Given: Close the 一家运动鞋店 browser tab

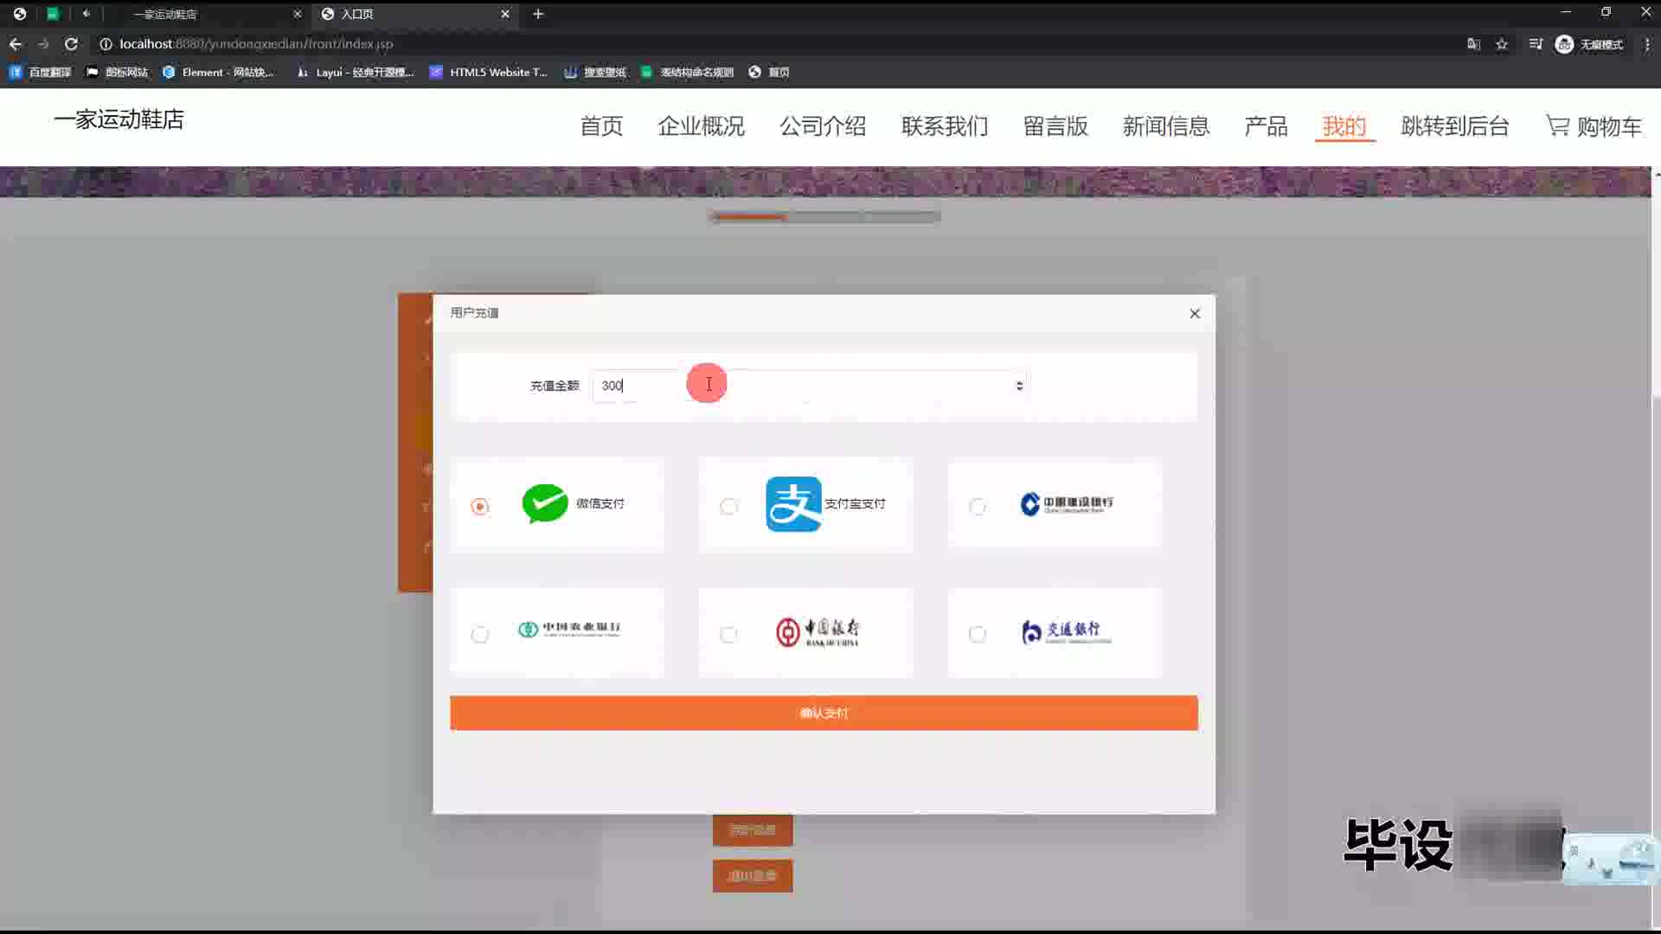Looking at the screenshot, I should [297, 14].
